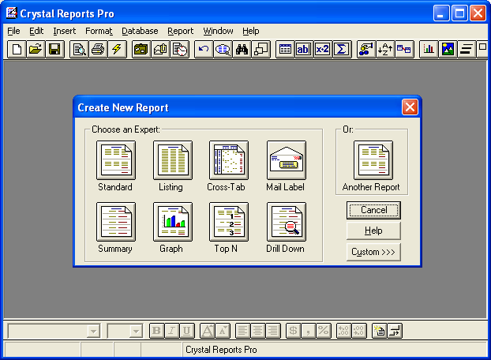Click inside the font size field
The image size is (491, 360).
click(118, 332)
